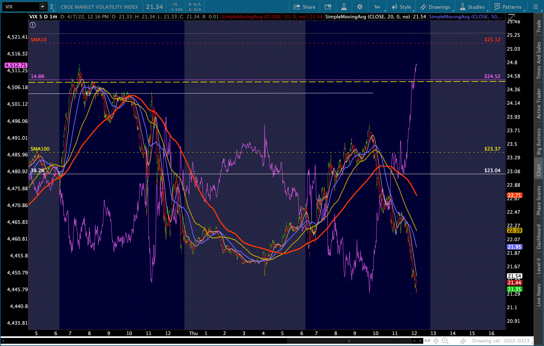Open chart settings gear icon
This screenshot has height=346, width=544.
click(x=360, y=7)
